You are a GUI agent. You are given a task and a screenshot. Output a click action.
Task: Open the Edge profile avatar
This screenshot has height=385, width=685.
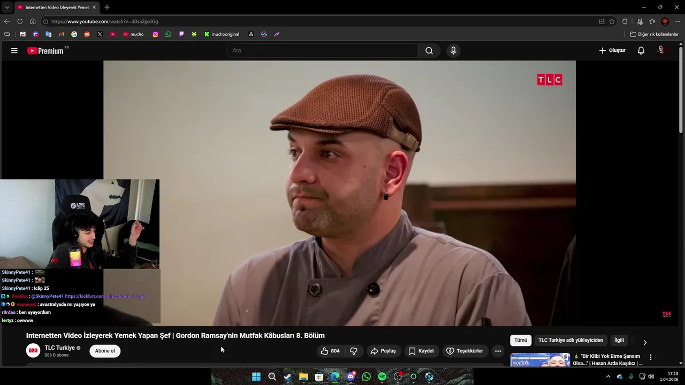[665, 21]
